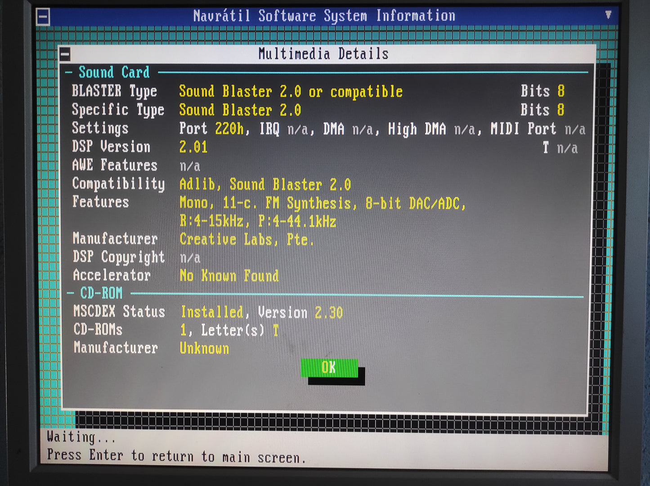
Task: Select the "Sound Card" section heading
Action: (x=114, y=72)
